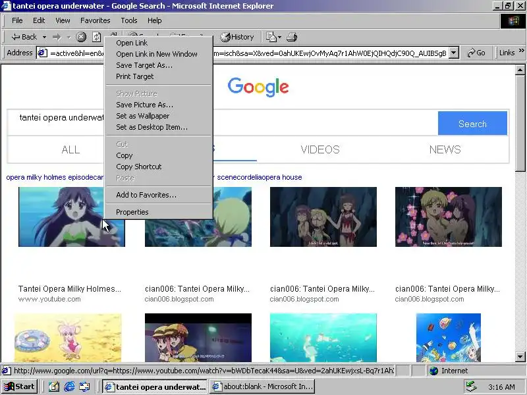Screen dimensions: 527x395
Task: Click the tantei opera taskbar button
Action: [155, 386]
